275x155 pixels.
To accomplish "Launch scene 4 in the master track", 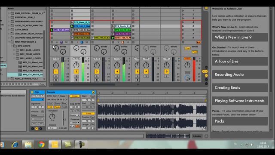I will pyautogui.click(x=183, y=22).
